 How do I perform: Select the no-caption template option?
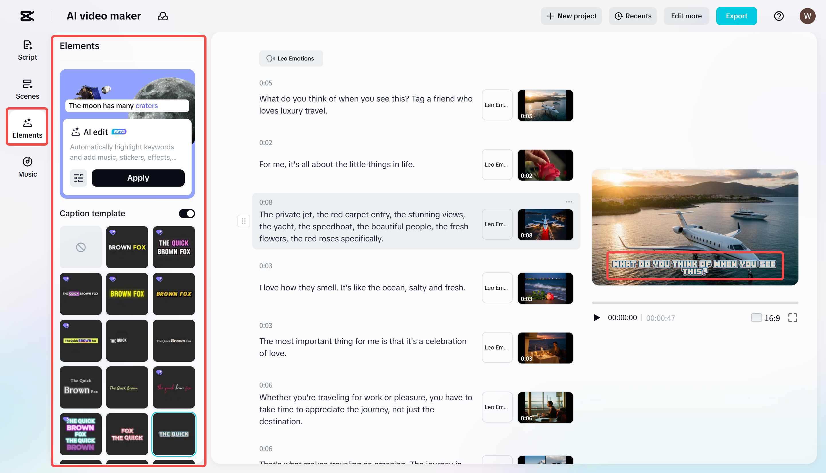pos(81,247)
